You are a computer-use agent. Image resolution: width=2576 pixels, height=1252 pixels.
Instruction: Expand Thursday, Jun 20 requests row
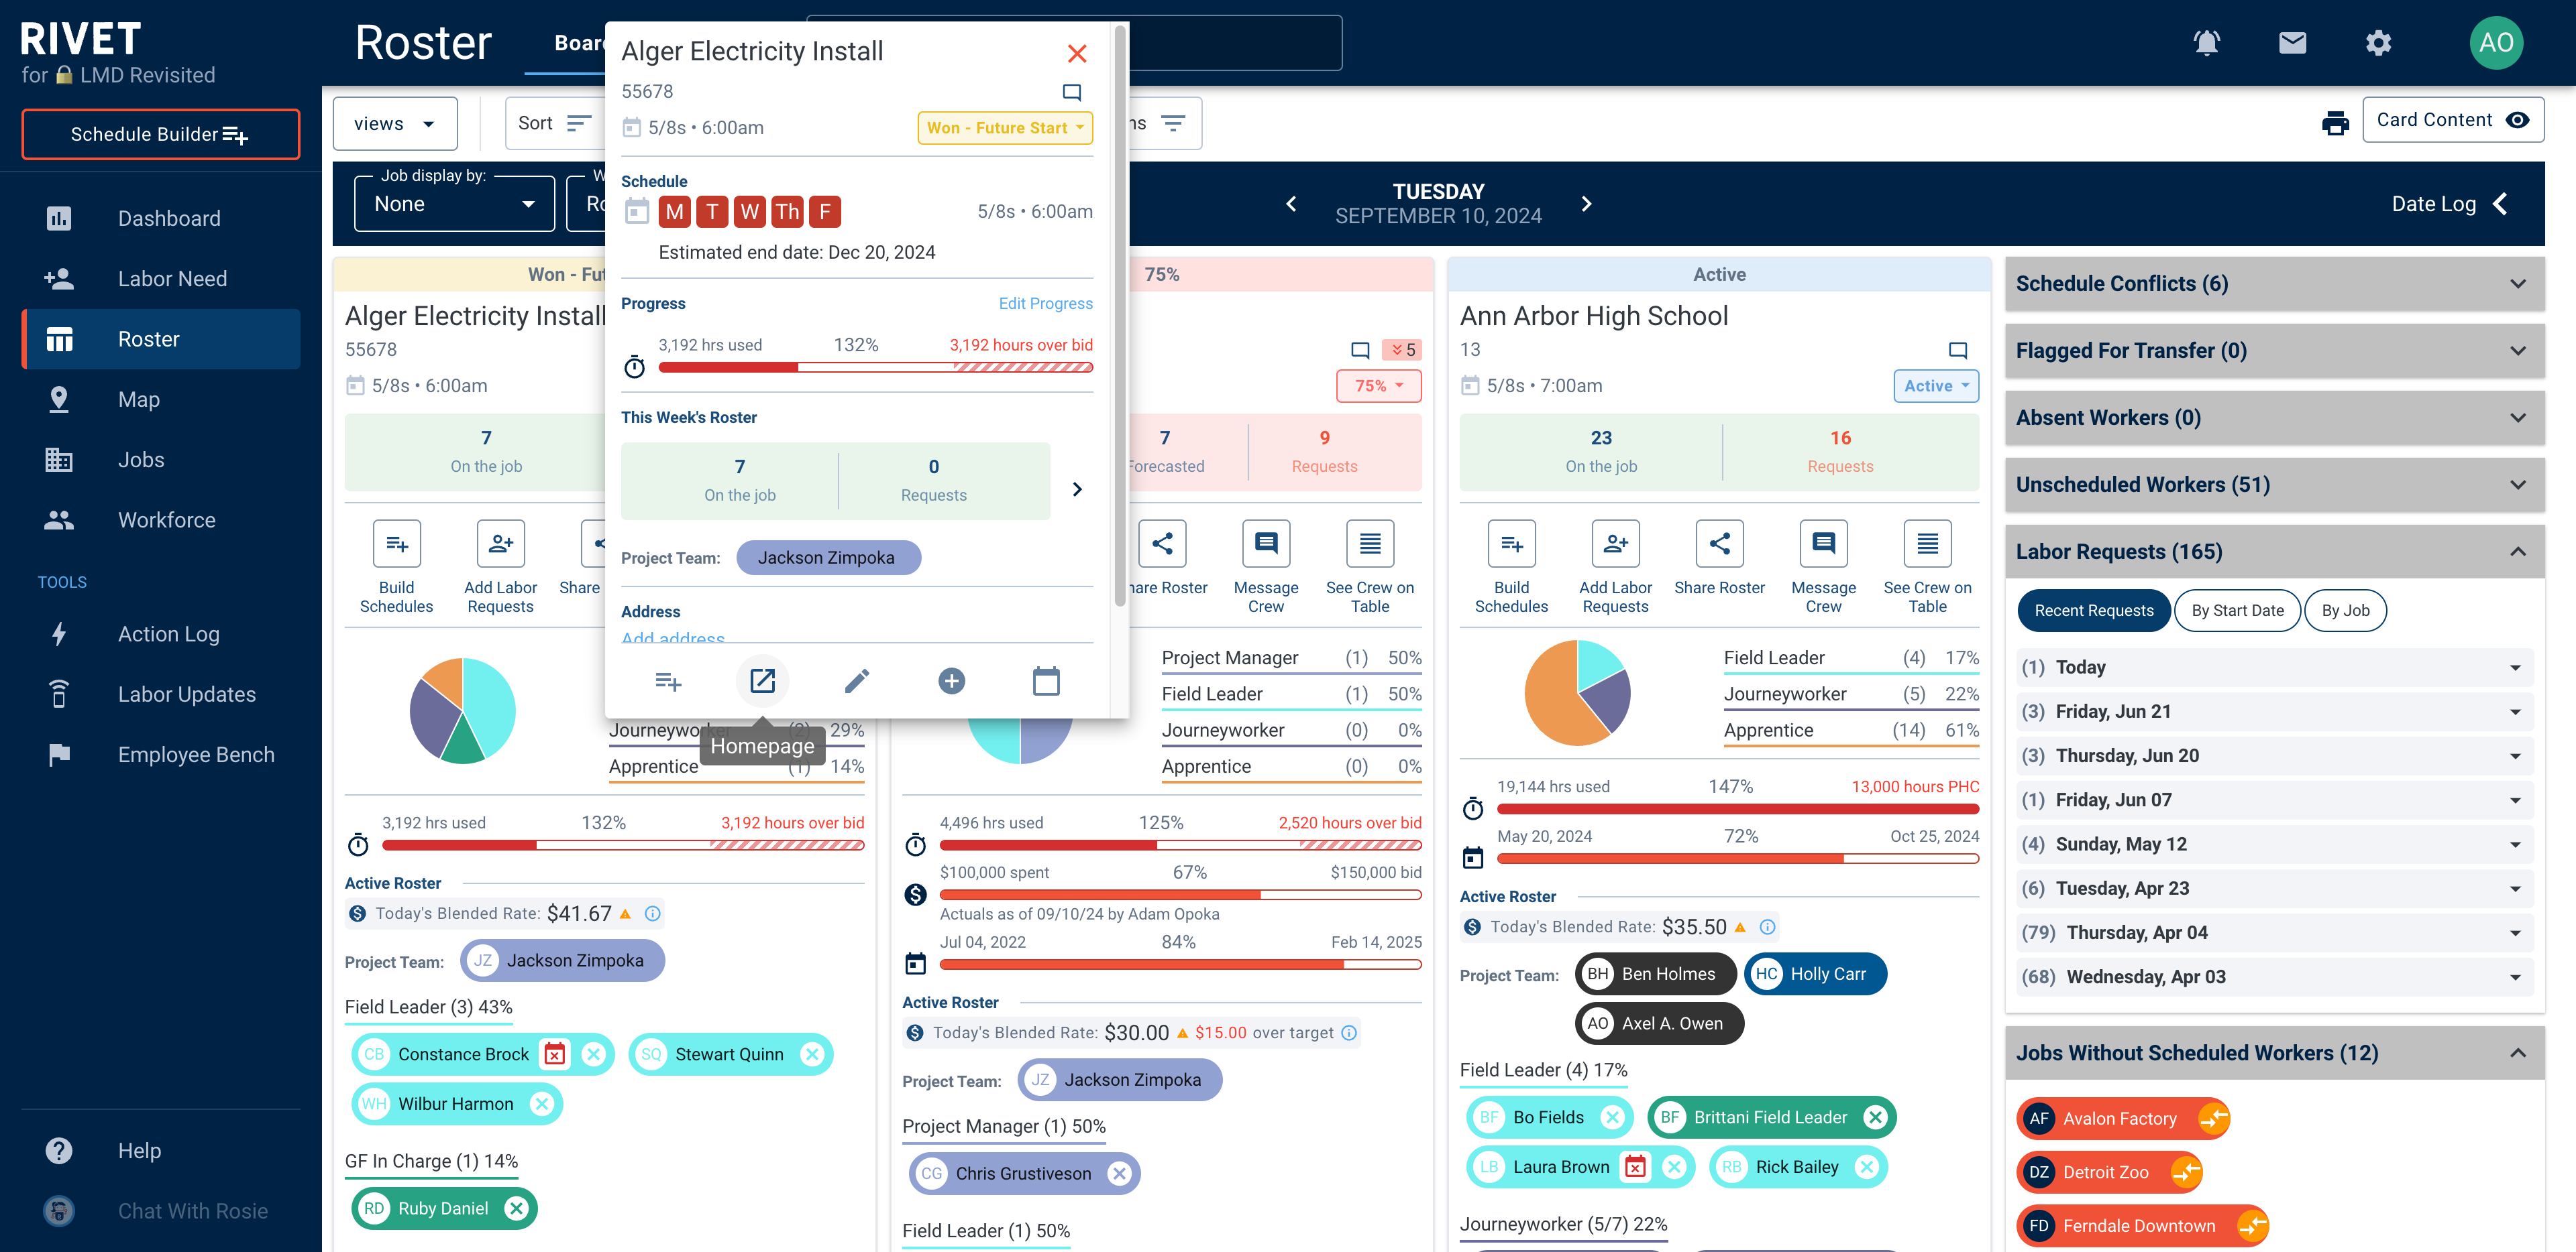(2274, 755)
